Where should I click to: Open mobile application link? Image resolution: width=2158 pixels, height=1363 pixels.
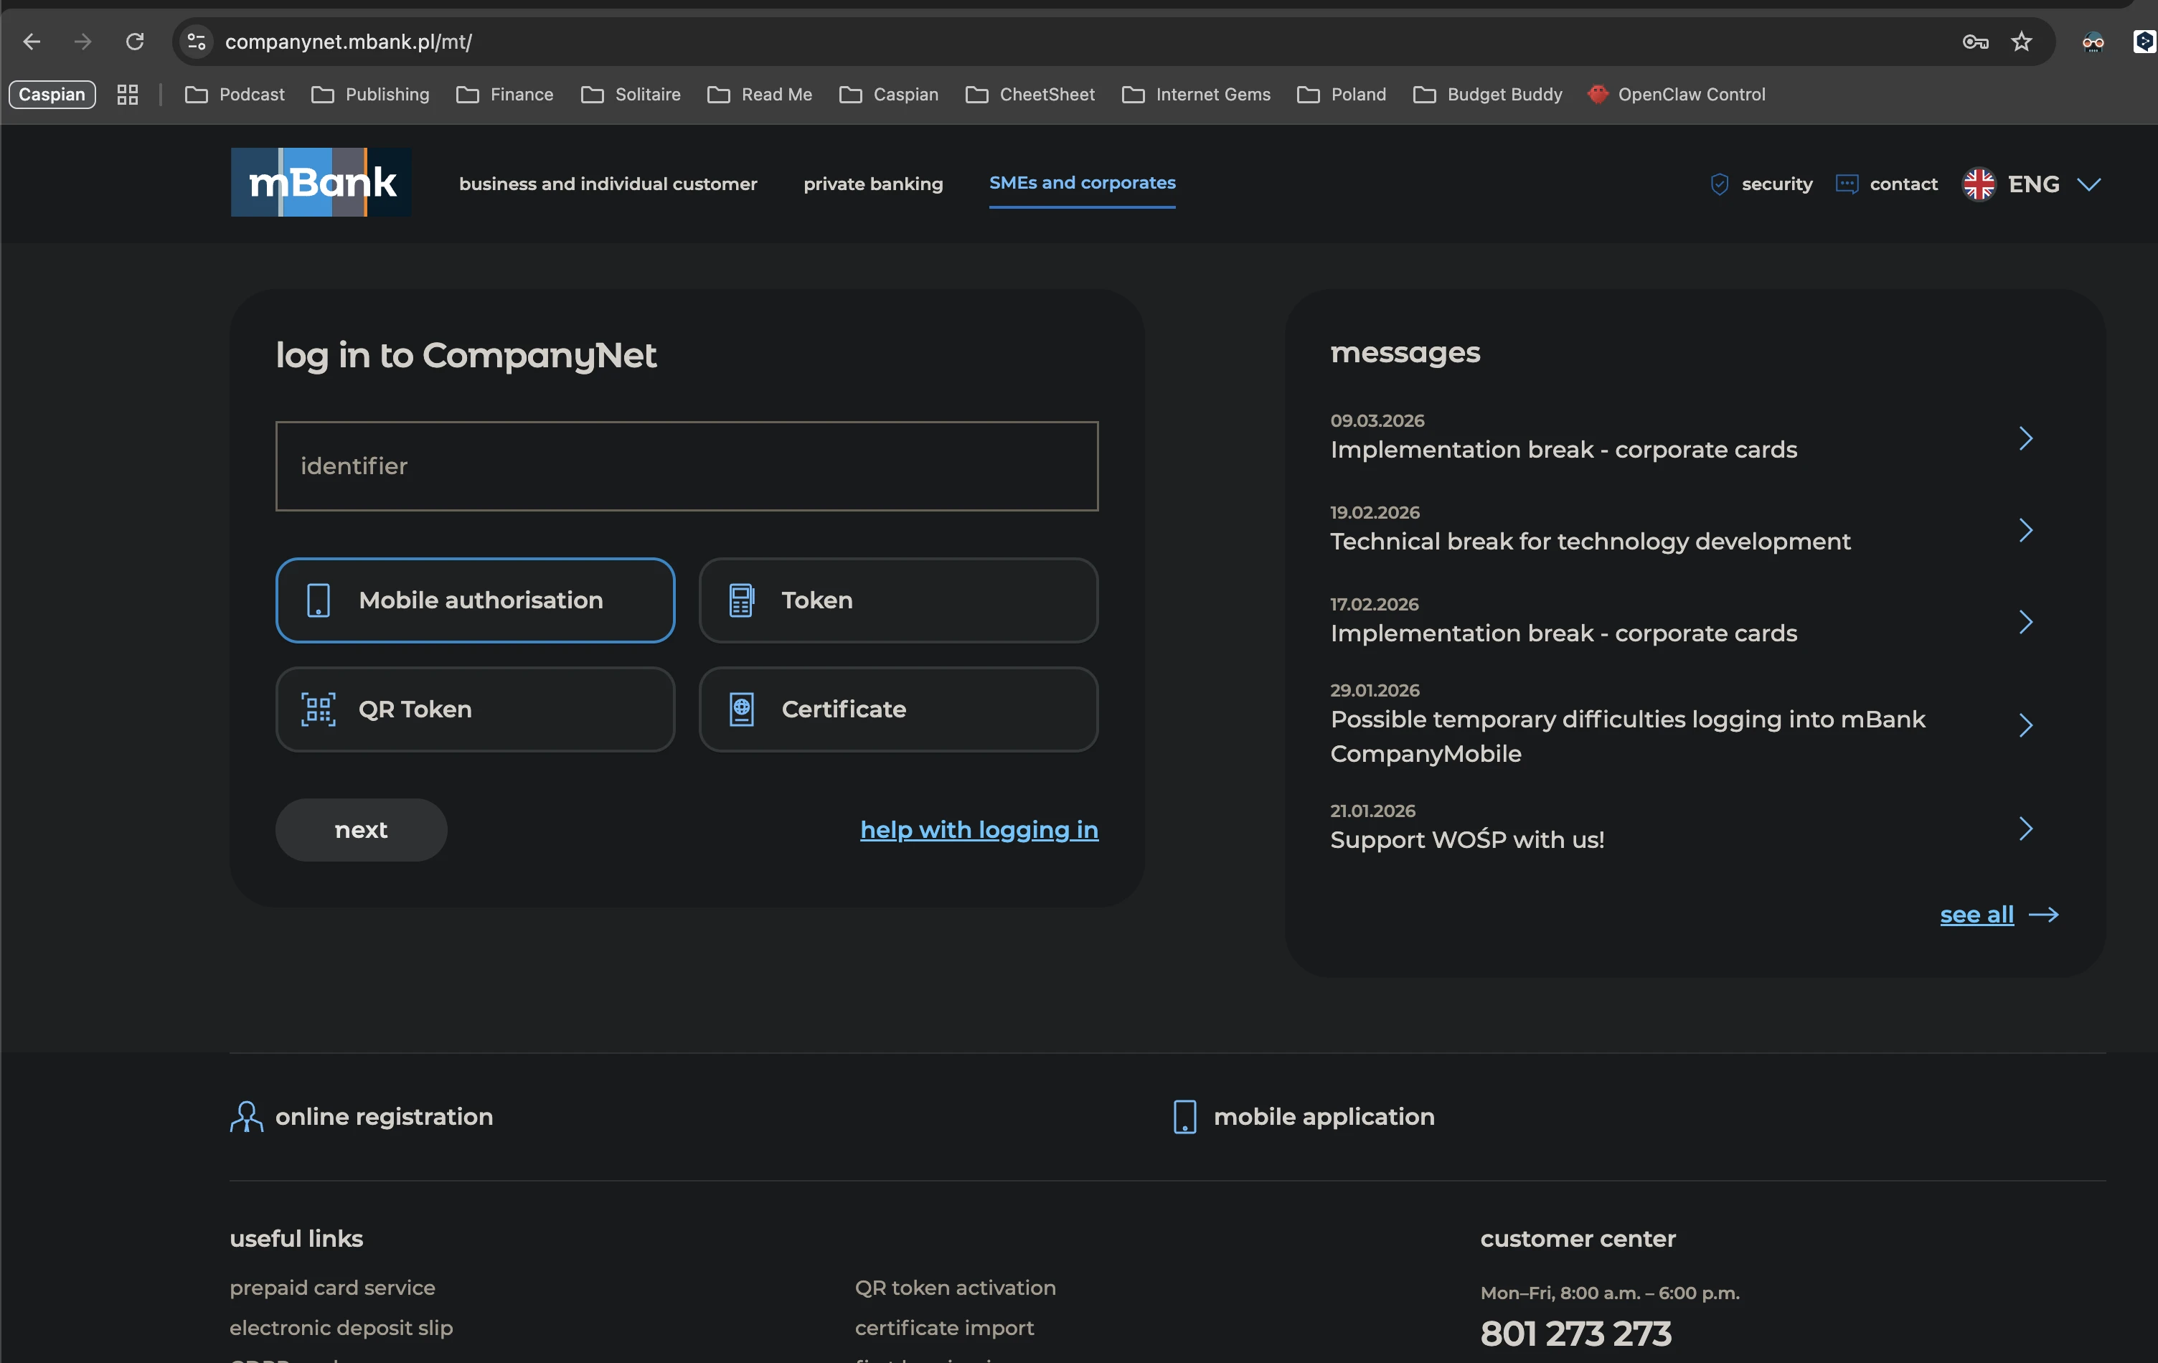(1324, 1116)
